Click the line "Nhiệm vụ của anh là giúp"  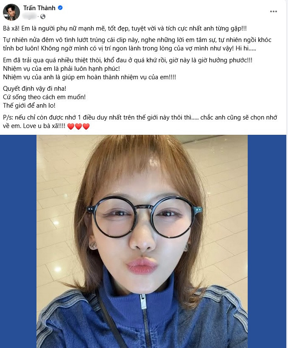pos(89,77)
